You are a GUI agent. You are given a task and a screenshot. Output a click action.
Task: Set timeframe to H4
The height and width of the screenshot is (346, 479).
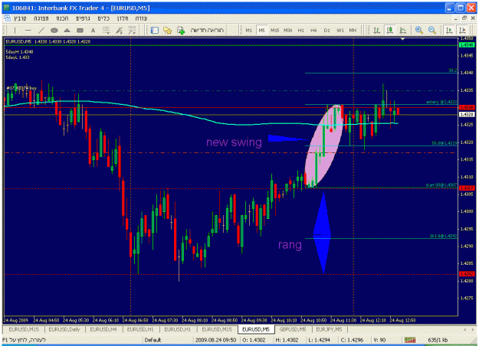[313, 30]
